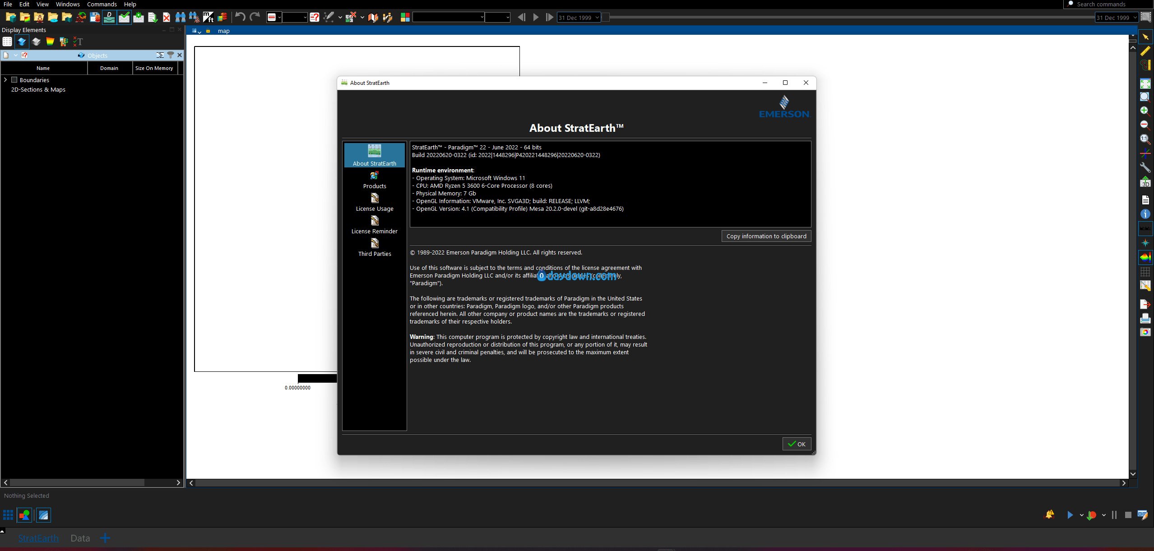Open Third Parties in About dialog

coord(375,247)
